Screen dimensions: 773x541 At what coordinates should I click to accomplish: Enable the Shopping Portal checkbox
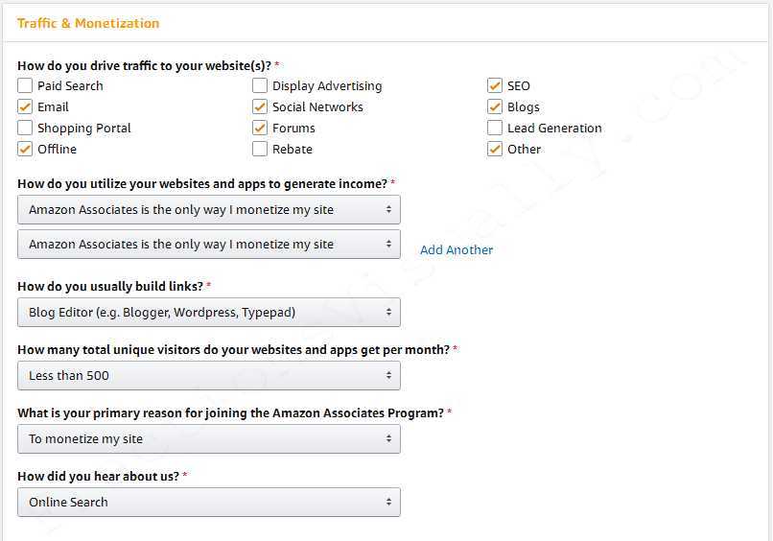coord(25,129)
